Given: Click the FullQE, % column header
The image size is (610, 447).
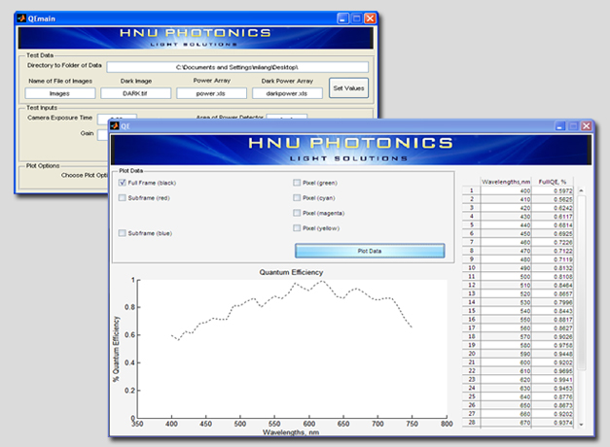Looking at the screenshot, I should click(x=553, y=182).
